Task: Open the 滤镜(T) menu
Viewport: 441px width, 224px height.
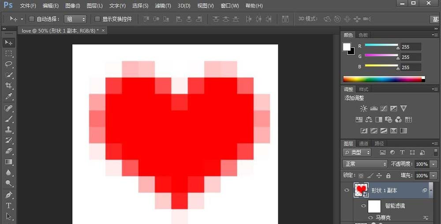Action: click(163, 6)
